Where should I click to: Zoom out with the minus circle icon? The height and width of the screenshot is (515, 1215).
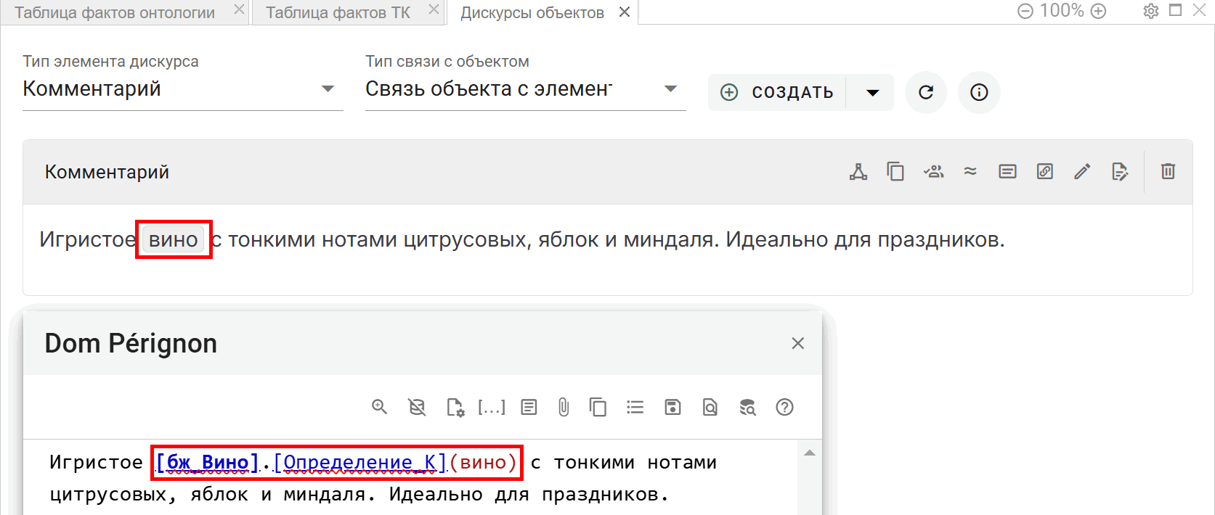click(1025, 11)
